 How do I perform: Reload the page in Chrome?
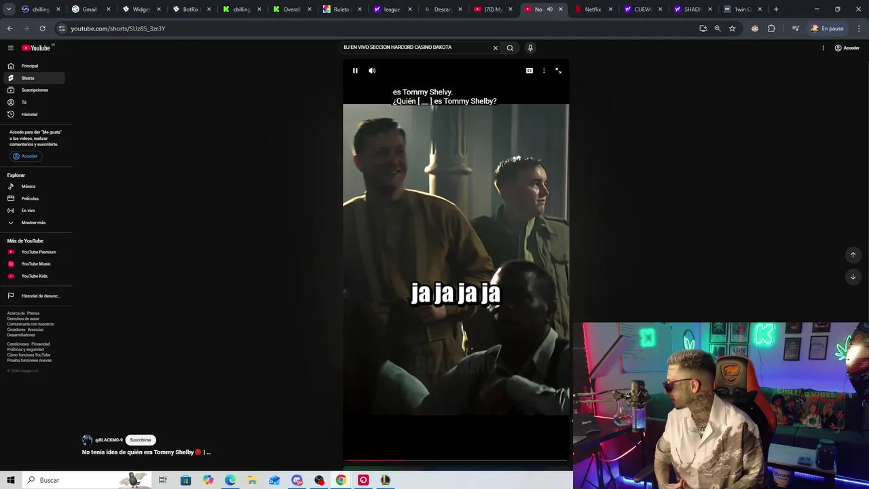(42, 29)
